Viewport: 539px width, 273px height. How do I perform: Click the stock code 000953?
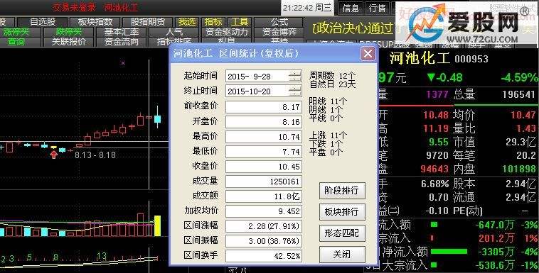click(471, 59)
